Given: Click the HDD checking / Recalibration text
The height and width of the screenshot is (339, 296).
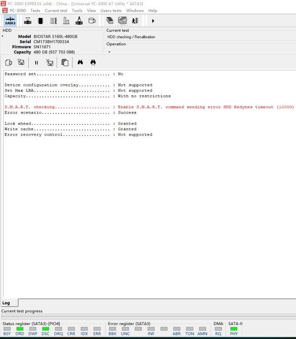Looking at the screenshot, I should click(x=131, y=37).
